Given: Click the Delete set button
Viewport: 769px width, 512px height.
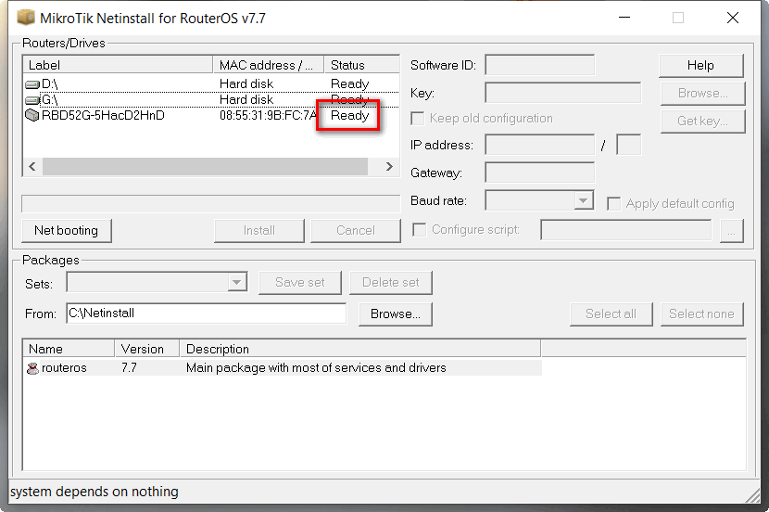Looking at the screenshot, I should [x=390, y=282].
